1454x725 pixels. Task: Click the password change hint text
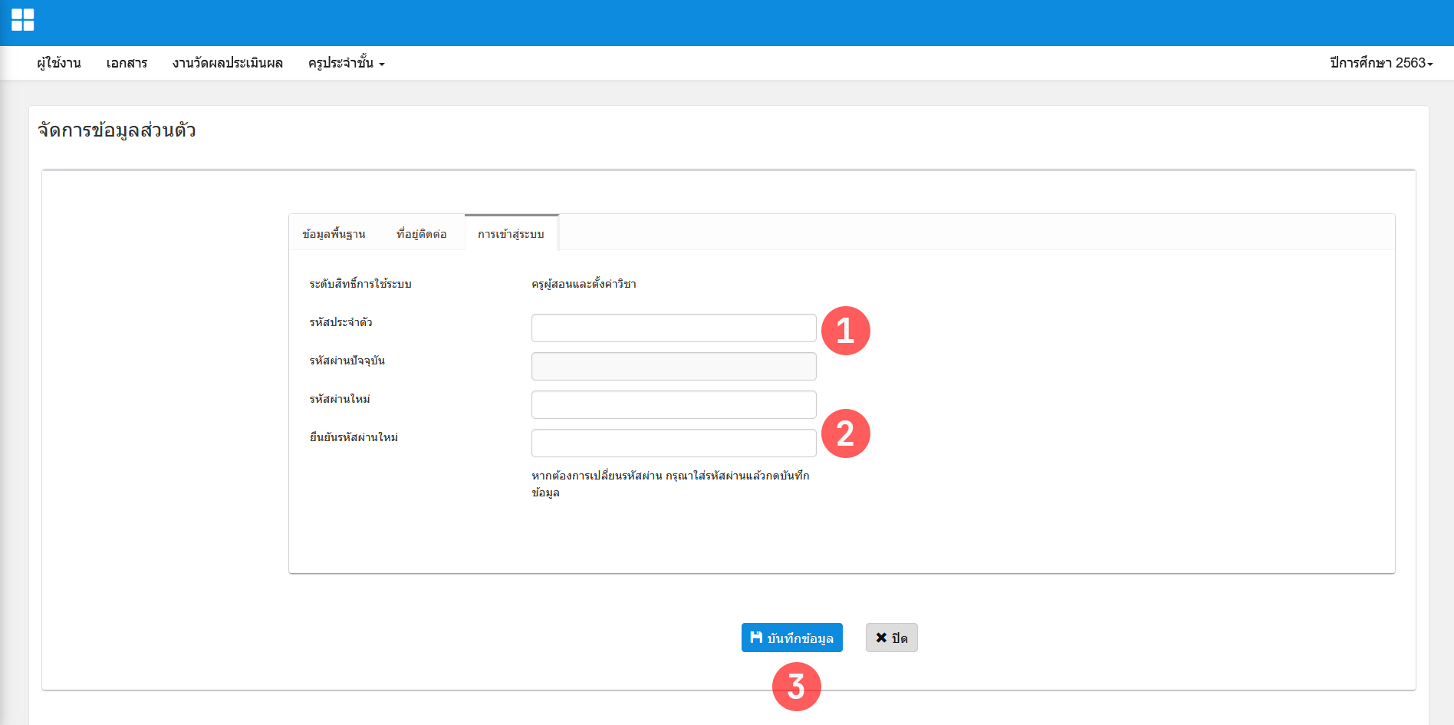(x=671, y=483)
